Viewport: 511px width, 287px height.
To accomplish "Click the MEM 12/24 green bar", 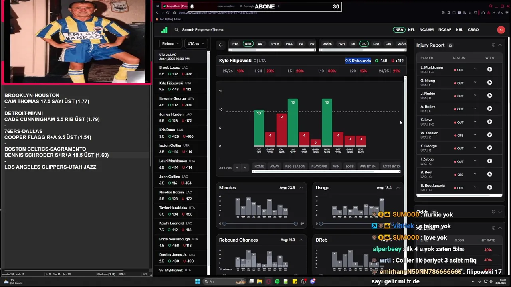I will point(327,122).
